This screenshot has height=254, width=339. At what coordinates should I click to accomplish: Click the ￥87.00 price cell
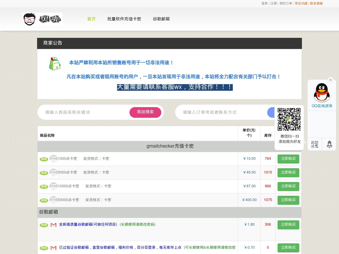point(249,186)
